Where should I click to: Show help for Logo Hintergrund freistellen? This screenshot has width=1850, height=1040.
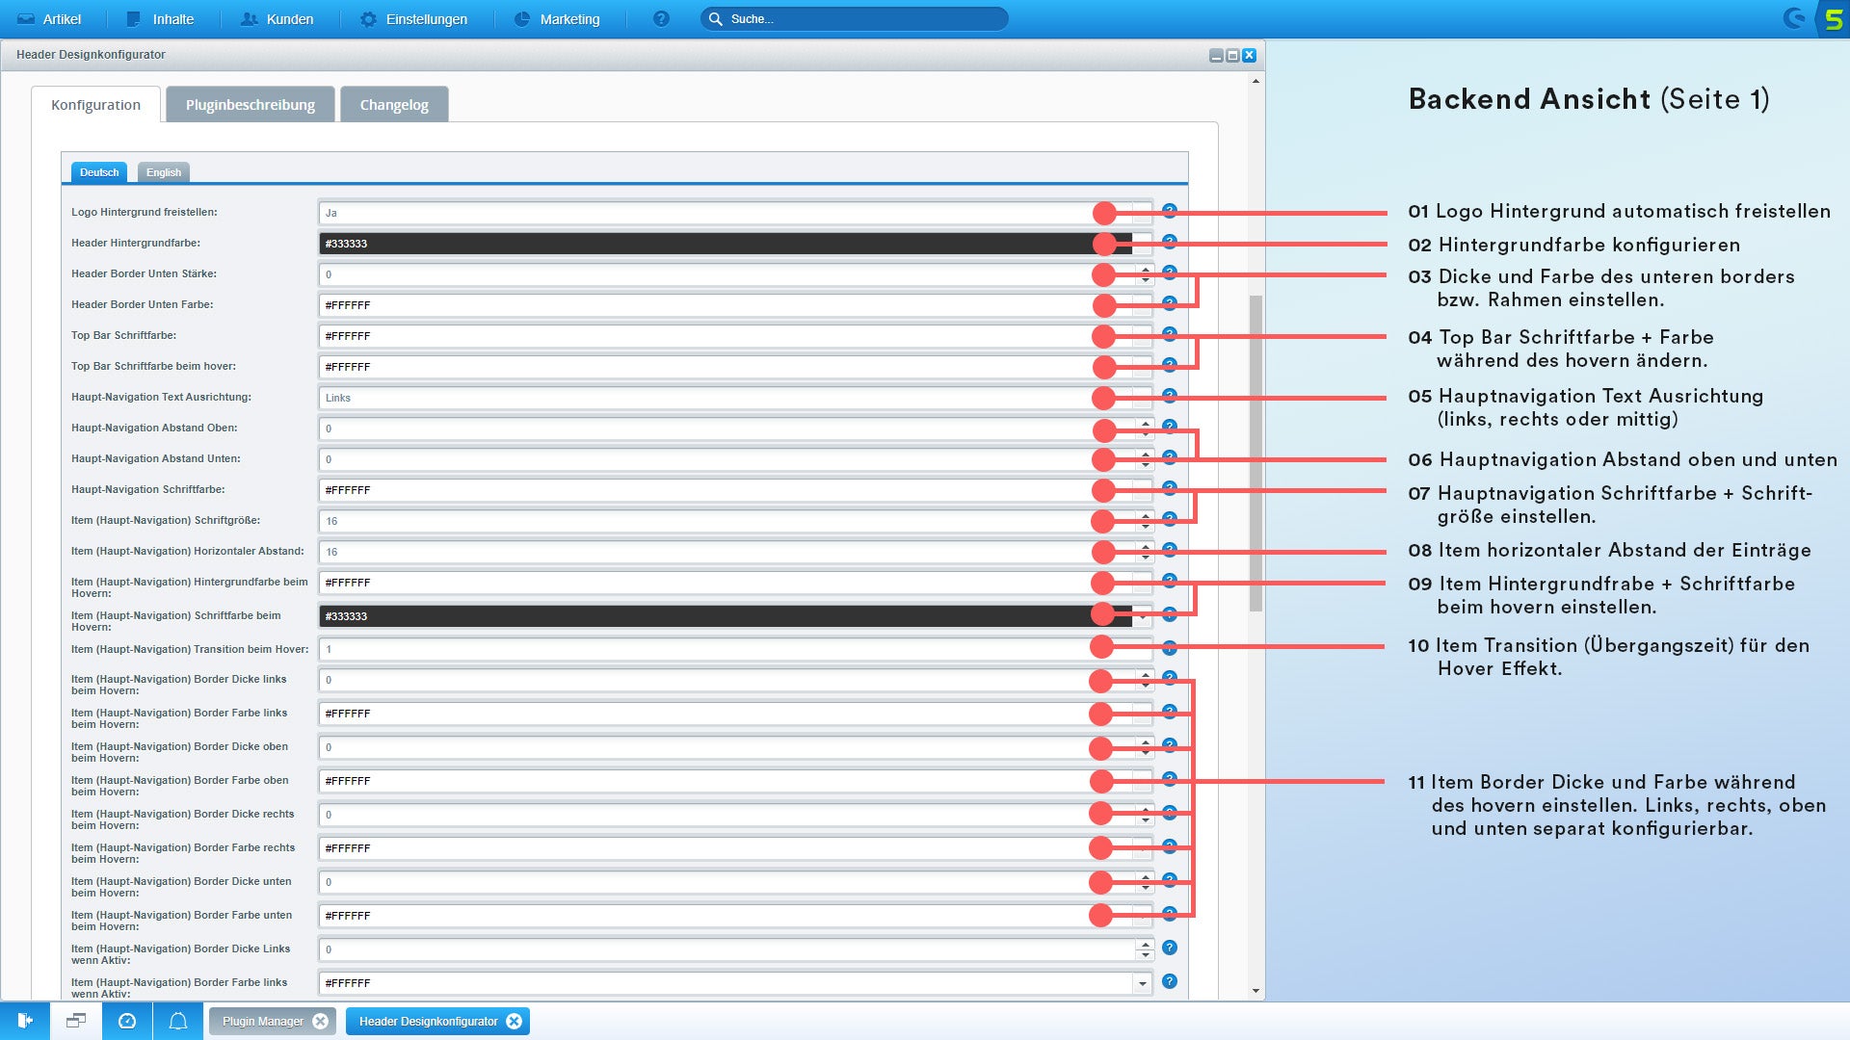point(1170,211)
